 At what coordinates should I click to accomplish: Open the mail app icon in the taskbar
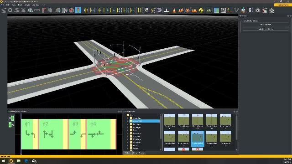tap(34, 161)
